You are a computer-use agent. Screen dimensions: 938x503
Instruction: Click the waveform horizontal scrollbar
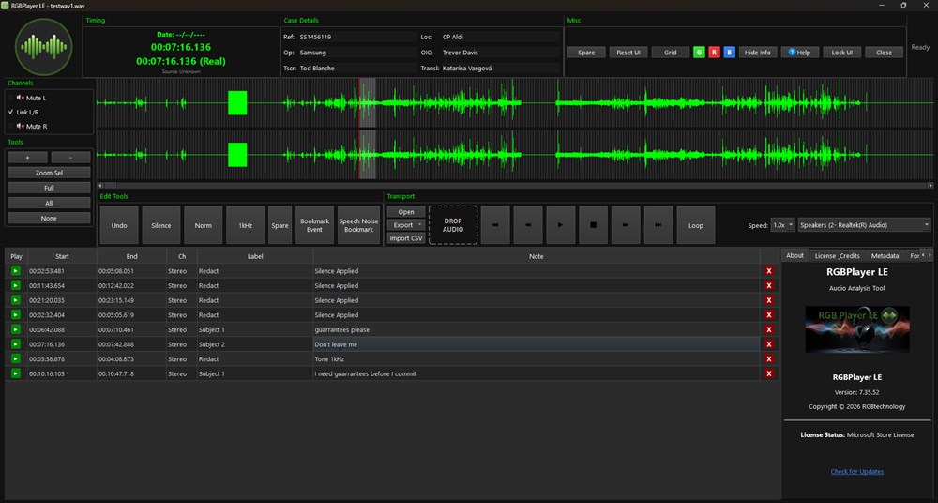515,186
